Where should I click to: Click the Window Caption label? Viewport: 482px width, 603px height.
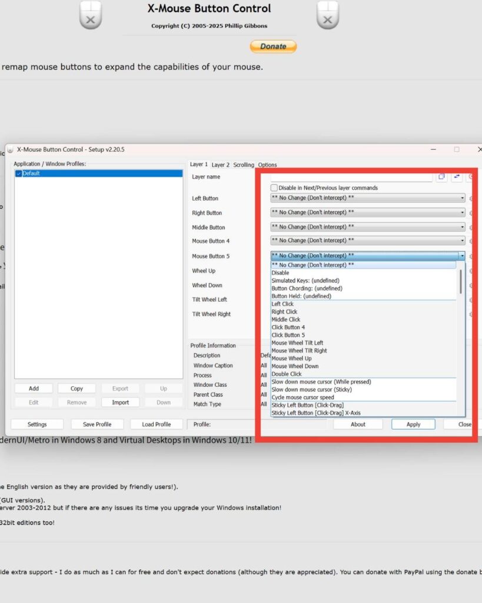[x=213, y=365]
